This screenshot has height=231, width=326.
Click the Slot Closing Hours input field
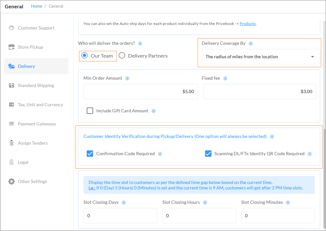point(199,216)
